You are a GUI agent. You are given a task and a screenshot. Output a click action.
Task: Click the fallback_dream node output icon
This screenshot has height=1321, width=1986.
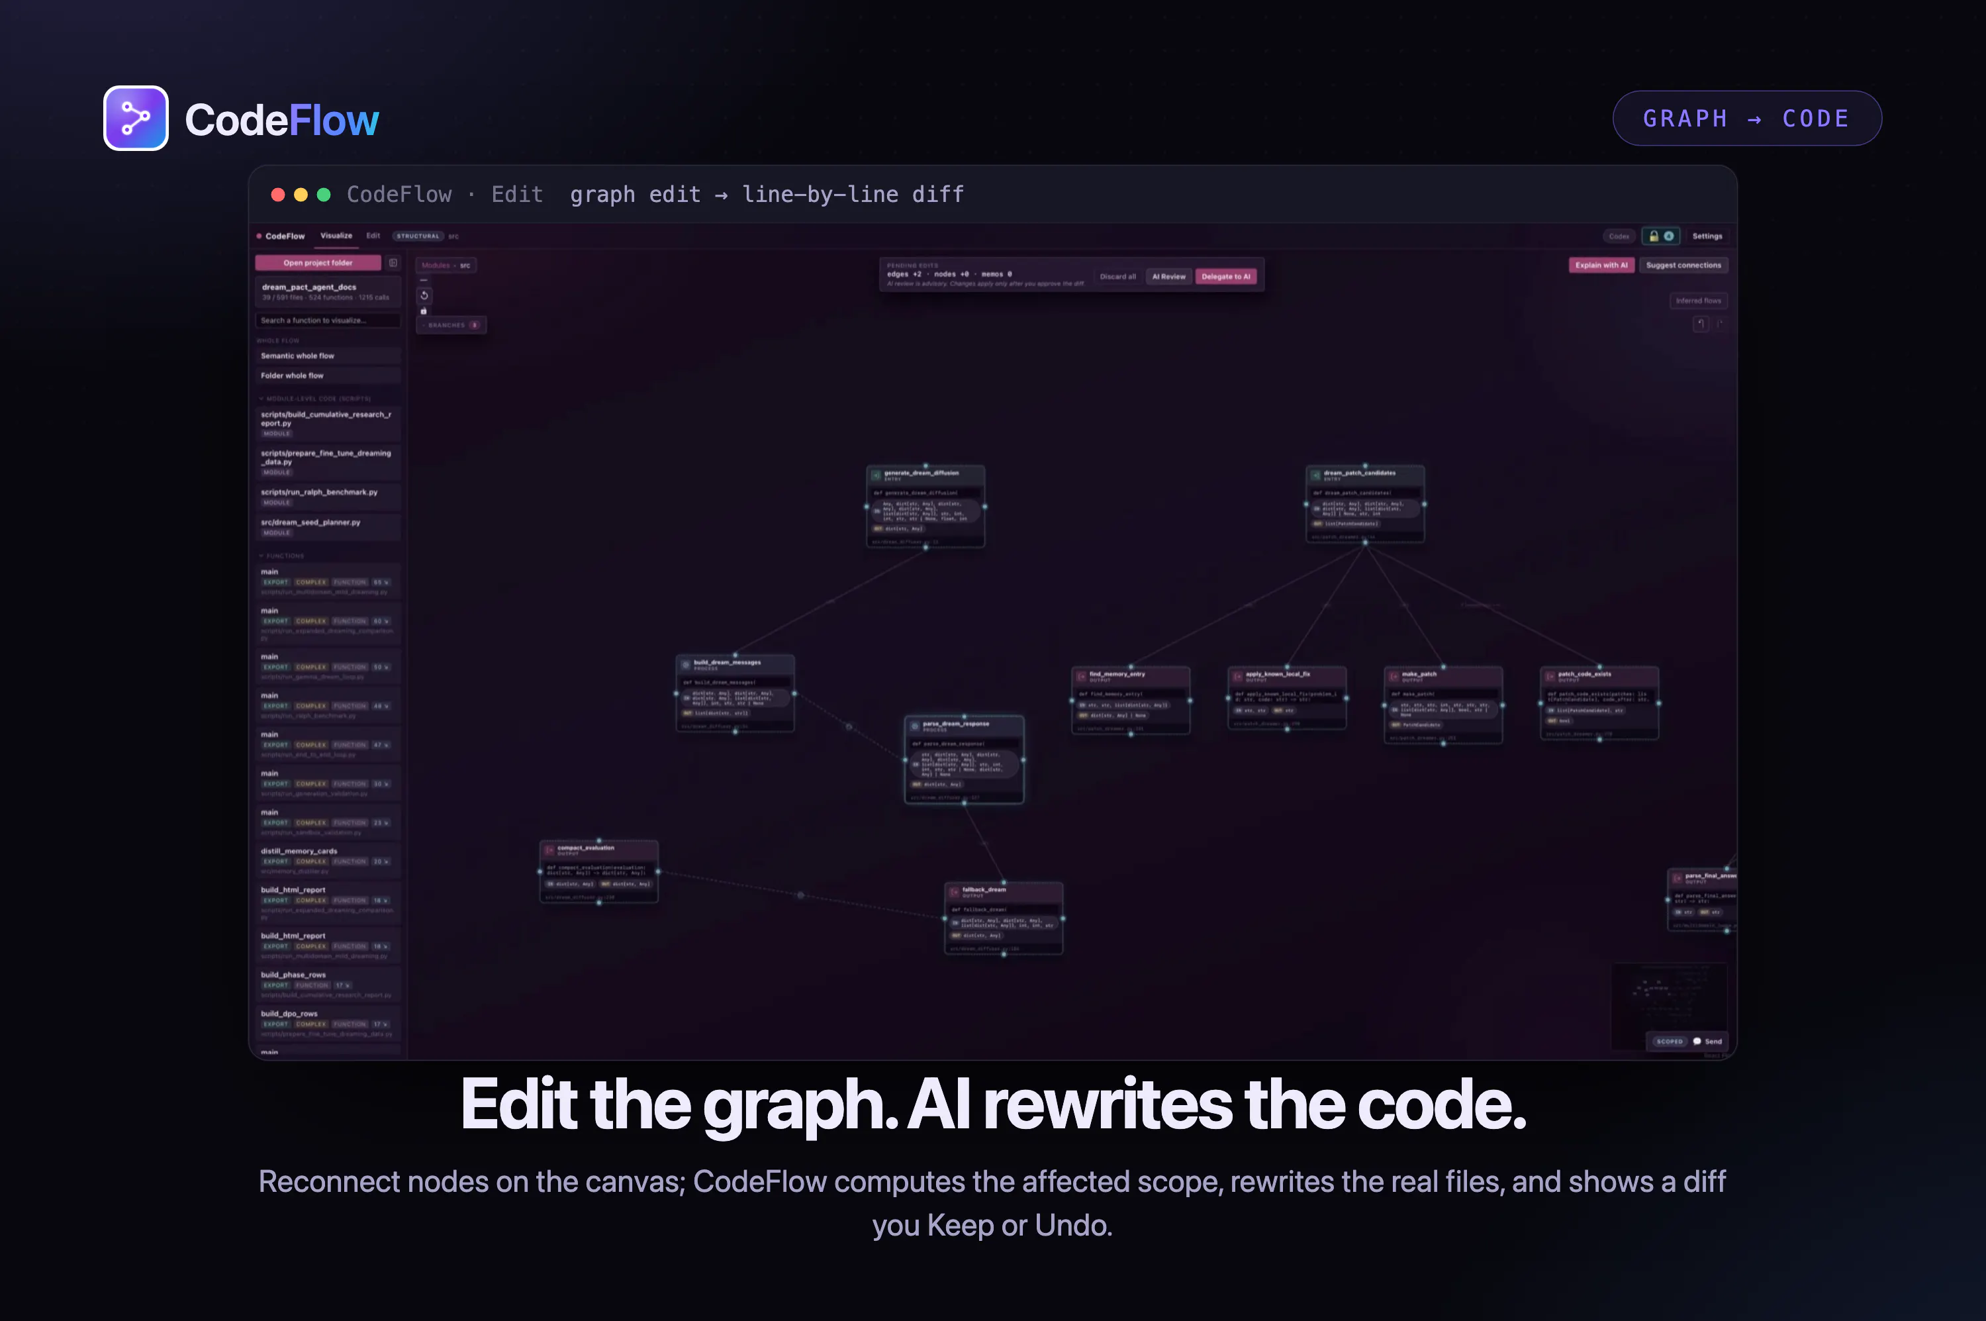tap(954, 892)
